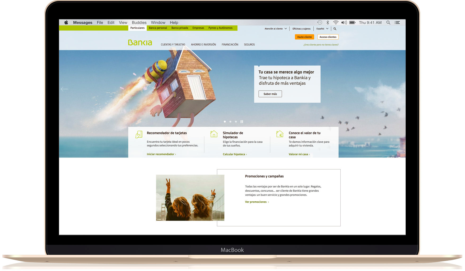
Task: Click ¿Eres cliente pero no tienes claves? link
Action: [x=321, y=45]
